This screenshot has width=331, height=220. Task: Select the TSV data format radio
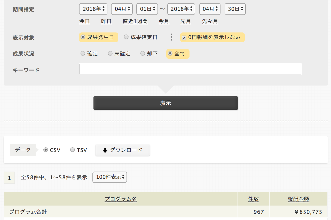pos(73,150)
